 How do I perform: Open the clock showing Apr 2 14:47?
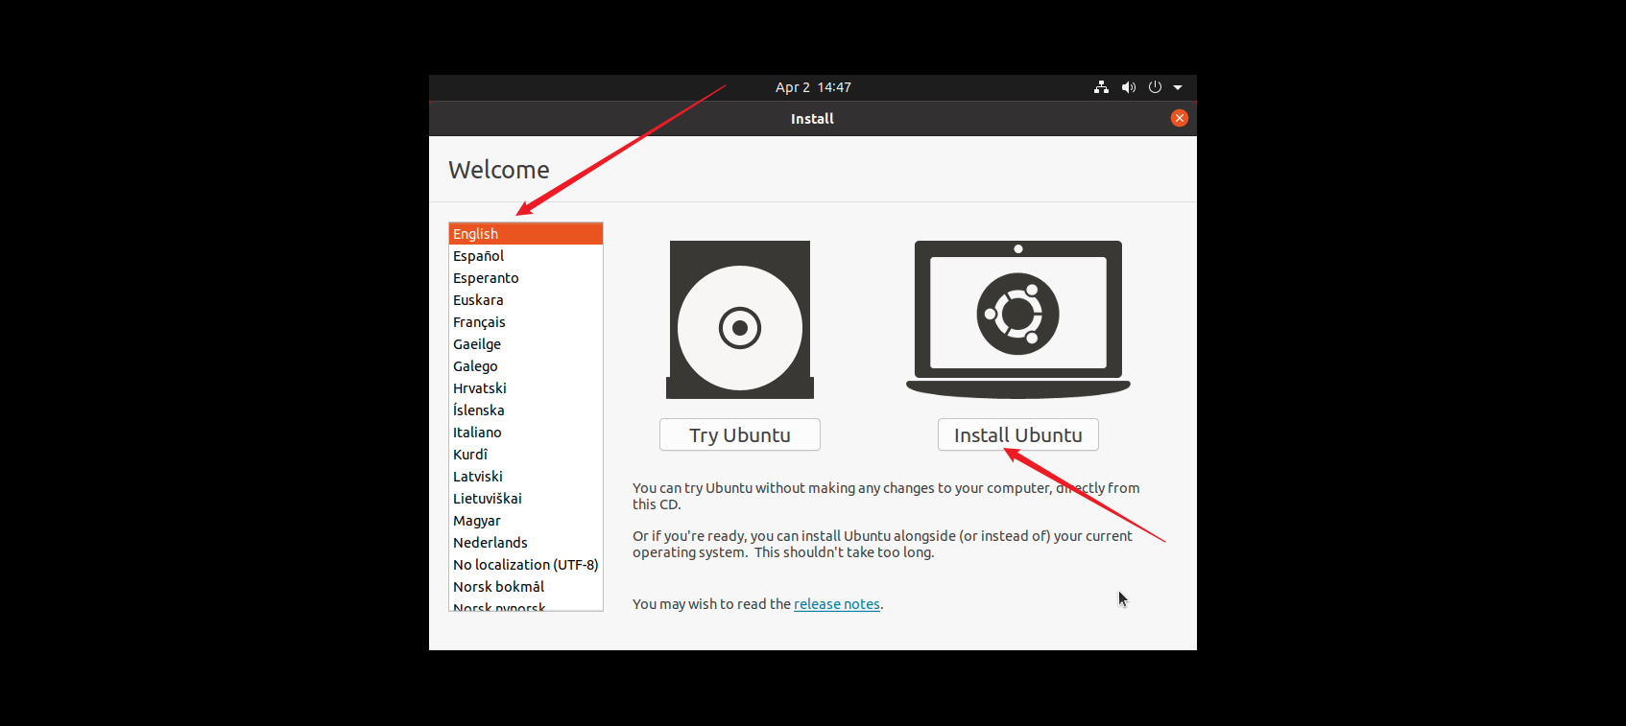click(813, 87)
